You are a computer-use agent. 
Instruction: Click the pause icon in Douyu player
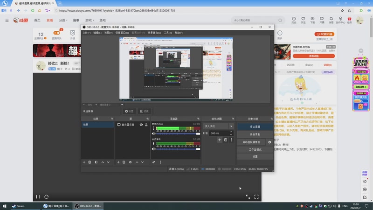[38, 196]
